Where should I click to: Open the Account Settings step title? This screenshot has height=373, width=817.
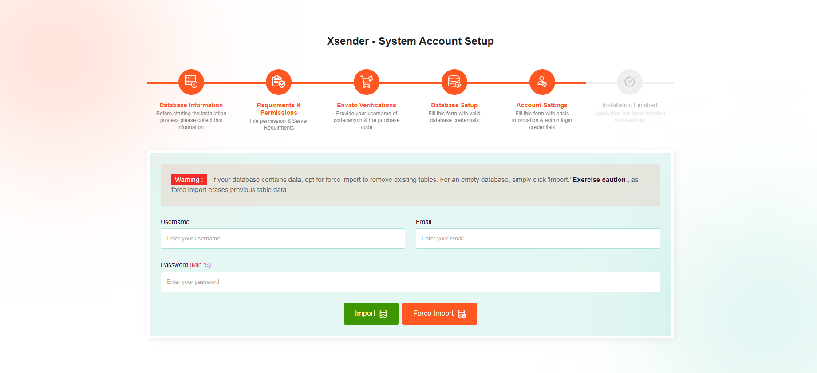pos(542,105)
